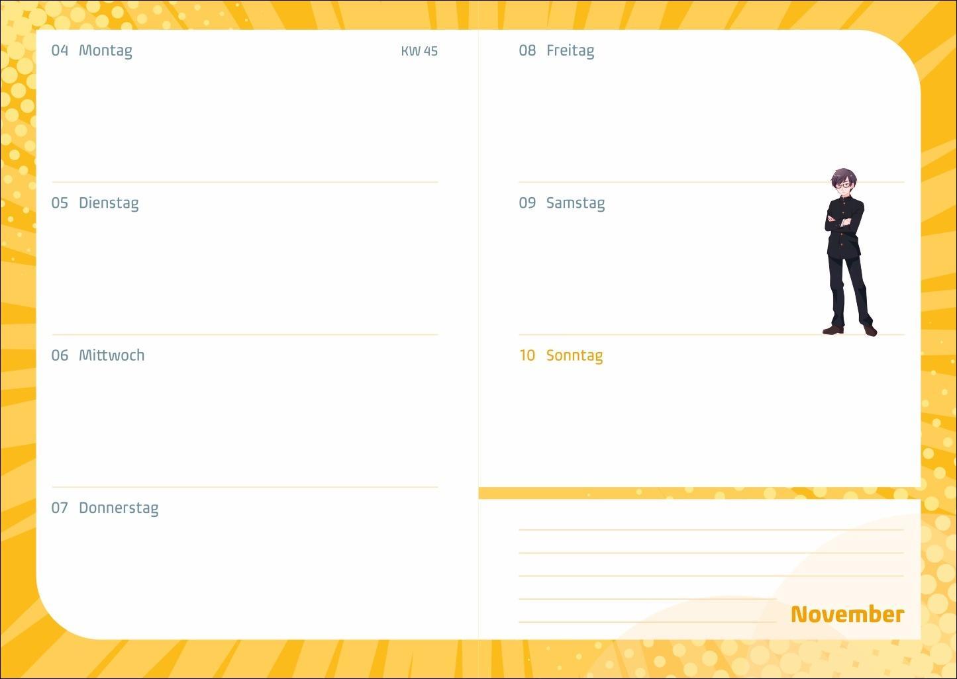Click the 'KW 45' week label
The width and height of the screenshot is (957, 679).
[x=419, y=51]
